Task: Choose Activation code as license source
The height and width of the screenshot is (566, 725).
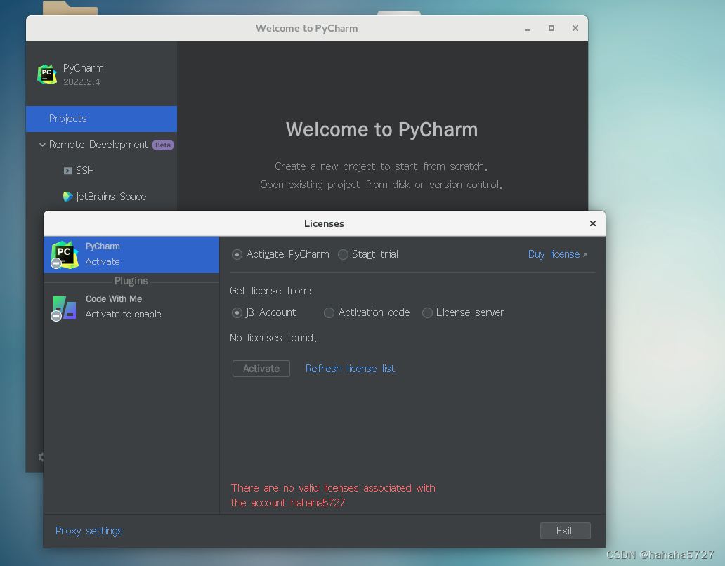Action: click(x=329, y=312)
